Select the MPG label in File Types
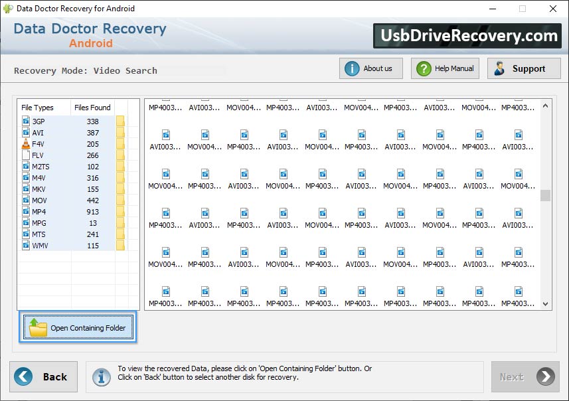This screenshot has height=401, width=569. tap(39, 223)
